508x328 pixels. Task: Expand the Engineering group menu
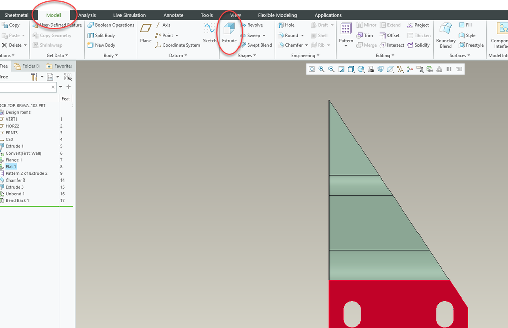pyautogui.click(x=305, y=56)
